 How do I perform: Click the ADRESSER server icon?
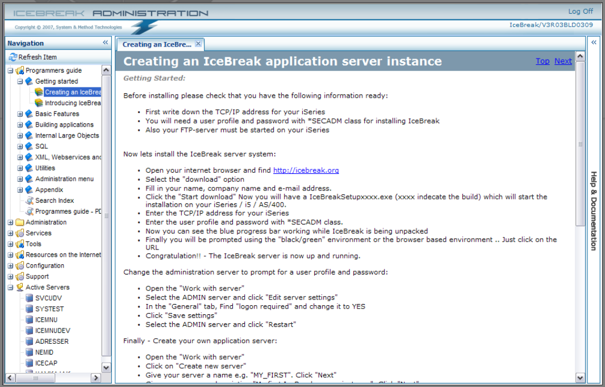30,341
